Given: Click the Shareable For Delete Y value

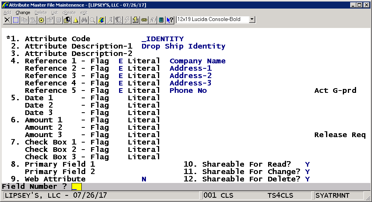Looking at the screenshot, I should coord(307,179).
